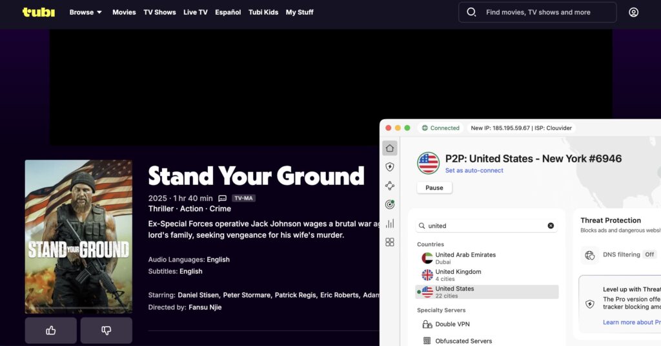This screenshot has height=346, width=661.
Task: Click the Stand Your Ground title
Action: 256,176
